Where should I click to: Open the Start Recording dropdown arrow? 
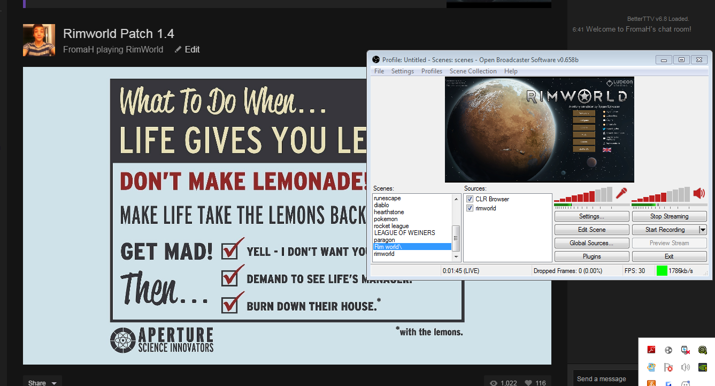[703, 230]
